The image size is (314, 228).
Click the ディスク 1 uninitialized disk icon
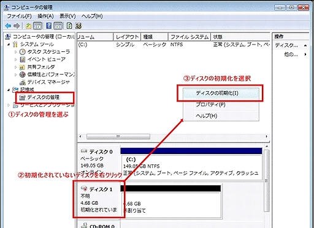(x=84, y=188)
